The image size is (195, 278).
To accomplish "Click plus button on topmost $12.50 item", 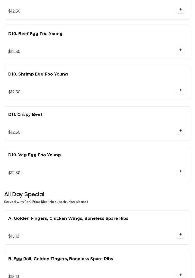I will 180,10.
